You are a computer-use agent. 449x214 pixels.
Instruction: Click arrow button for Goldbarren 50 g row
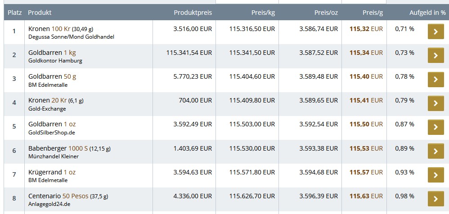pyautogui.click(x=436, y=80)
